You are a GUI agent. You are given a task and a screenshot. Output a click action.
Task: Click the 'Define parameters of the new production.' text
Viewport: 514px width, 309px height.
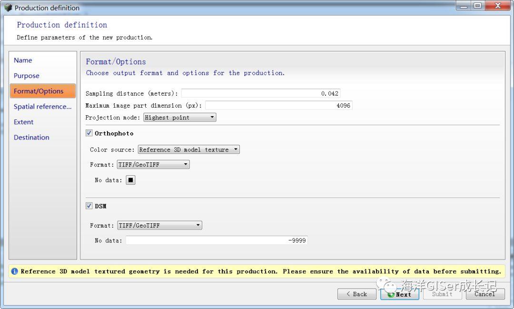pos(85,38)
